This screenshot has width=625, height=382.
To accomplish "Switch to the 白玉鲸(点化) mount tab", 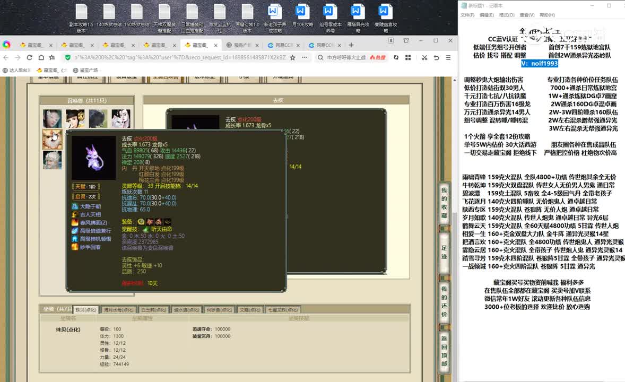I will click(154, 310).
